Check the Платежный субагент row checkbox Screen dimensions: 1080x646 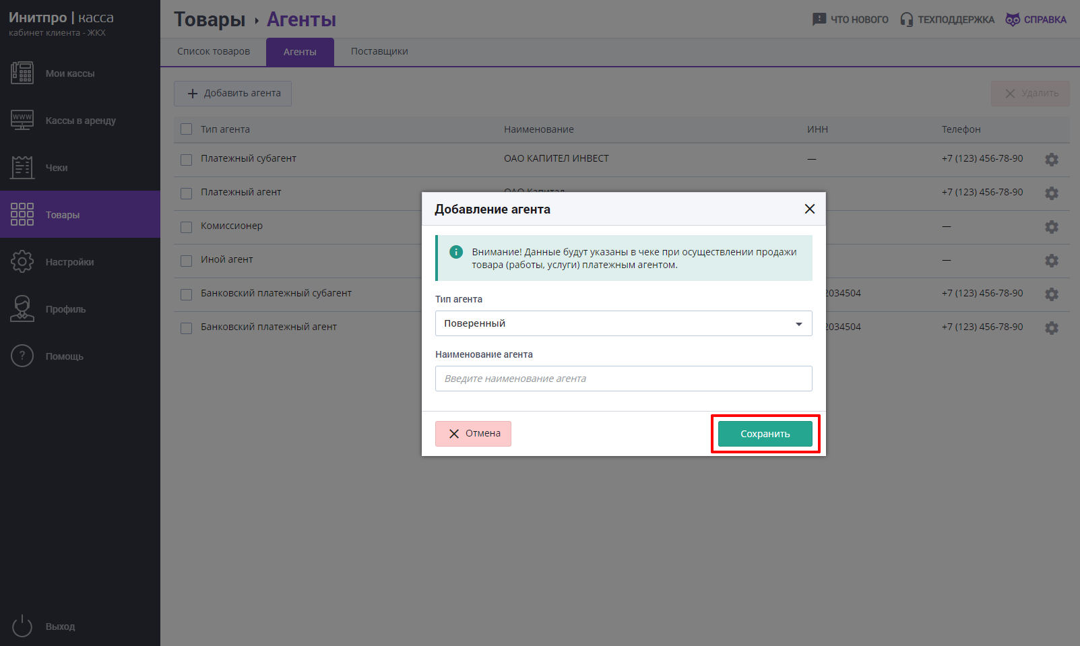pyautogui.click(x=187, y=160)
